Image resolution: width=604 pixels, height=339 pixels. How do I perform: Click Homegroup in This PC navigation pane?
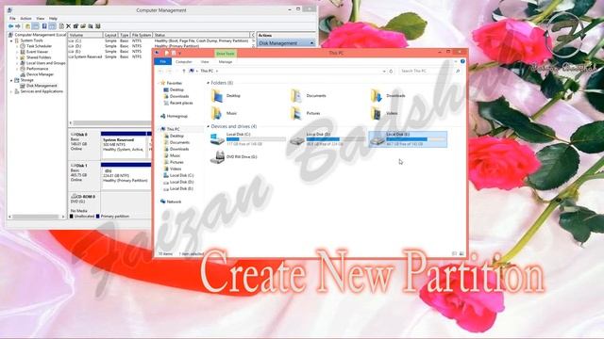tap(174, 116)
